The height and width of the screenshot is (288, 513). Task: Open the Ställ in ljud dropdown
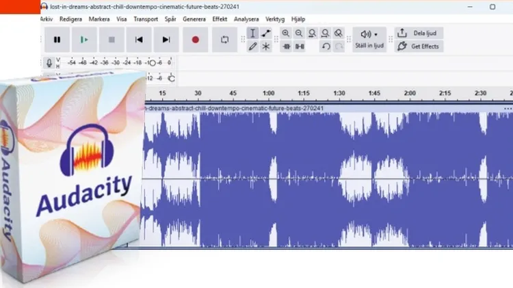click(x=369, y=40)
